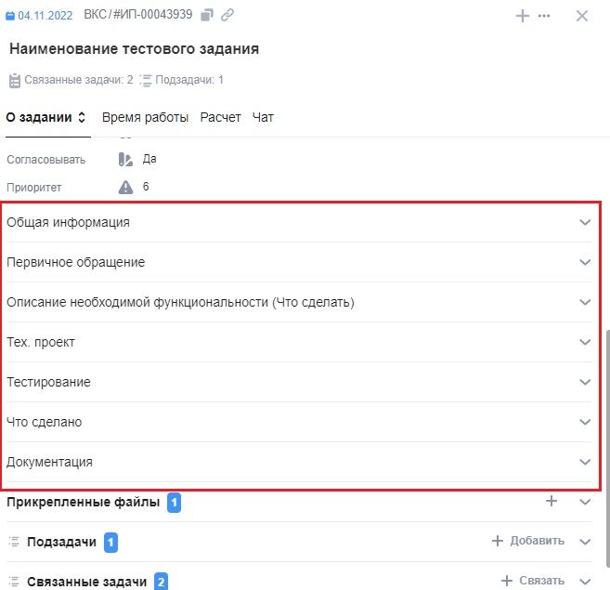Open the three-dots more options menu
This screenshot has width=610, height=590.
click(544, 16)
